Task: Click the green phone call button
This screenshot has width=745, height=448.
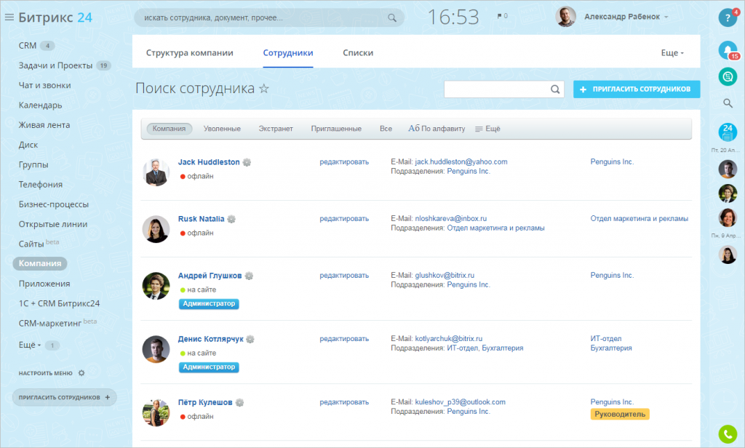Action: 728,434
